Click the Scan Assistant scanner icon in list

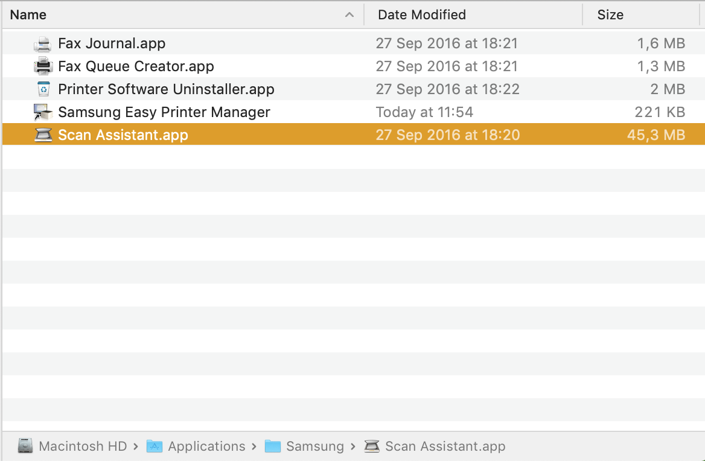(43, 135)
